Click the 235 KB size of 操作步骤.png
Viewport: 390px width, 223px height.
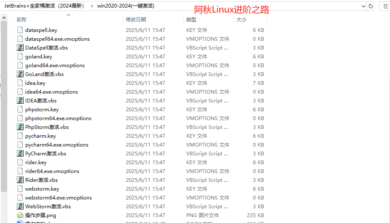click(255, 215)
